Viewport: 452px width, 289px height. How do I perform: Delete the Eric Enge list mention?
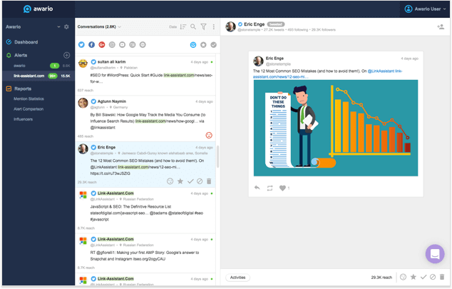(x=209, y=181)
